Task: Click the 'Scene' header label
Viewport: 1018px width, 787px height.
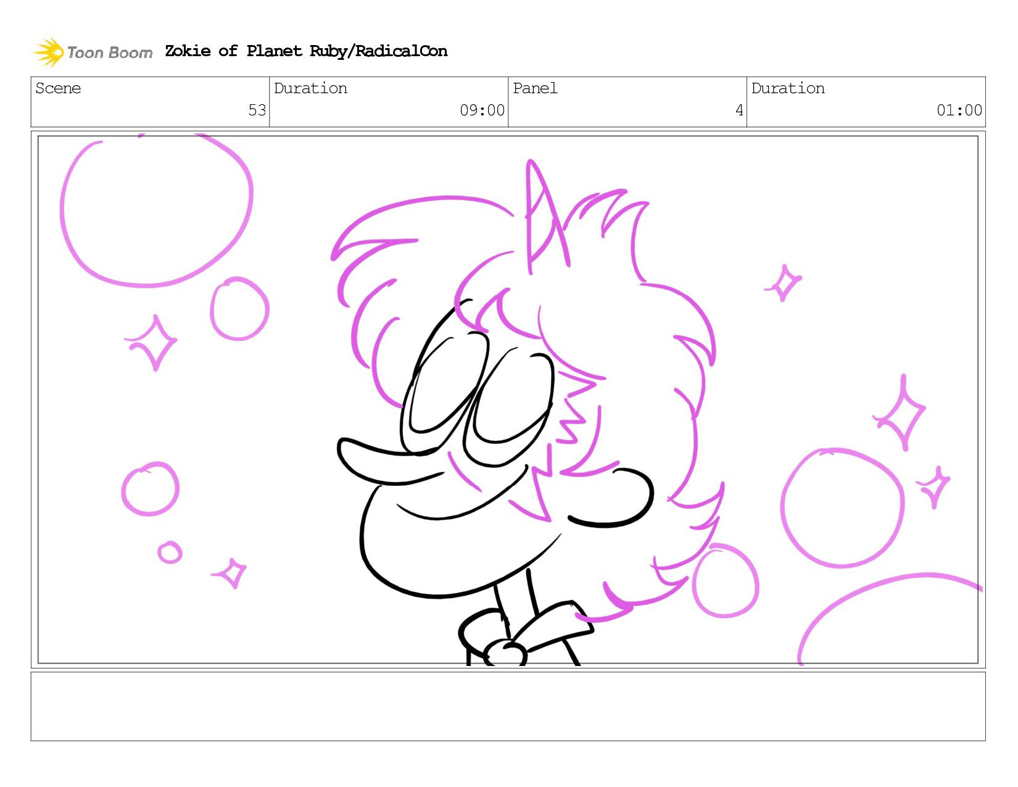Action: point(58,88)
